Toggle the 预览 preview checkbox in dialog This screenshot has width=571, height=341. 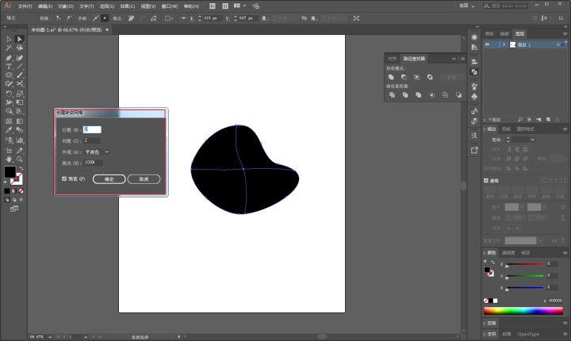point(63,179)
